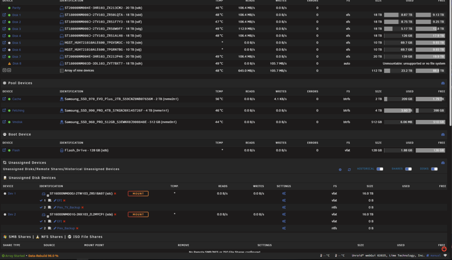Open the browse icon next to the Fetching pool
Image resolution: width=452 pixels, height=260 pixels.
coord(4,110)
